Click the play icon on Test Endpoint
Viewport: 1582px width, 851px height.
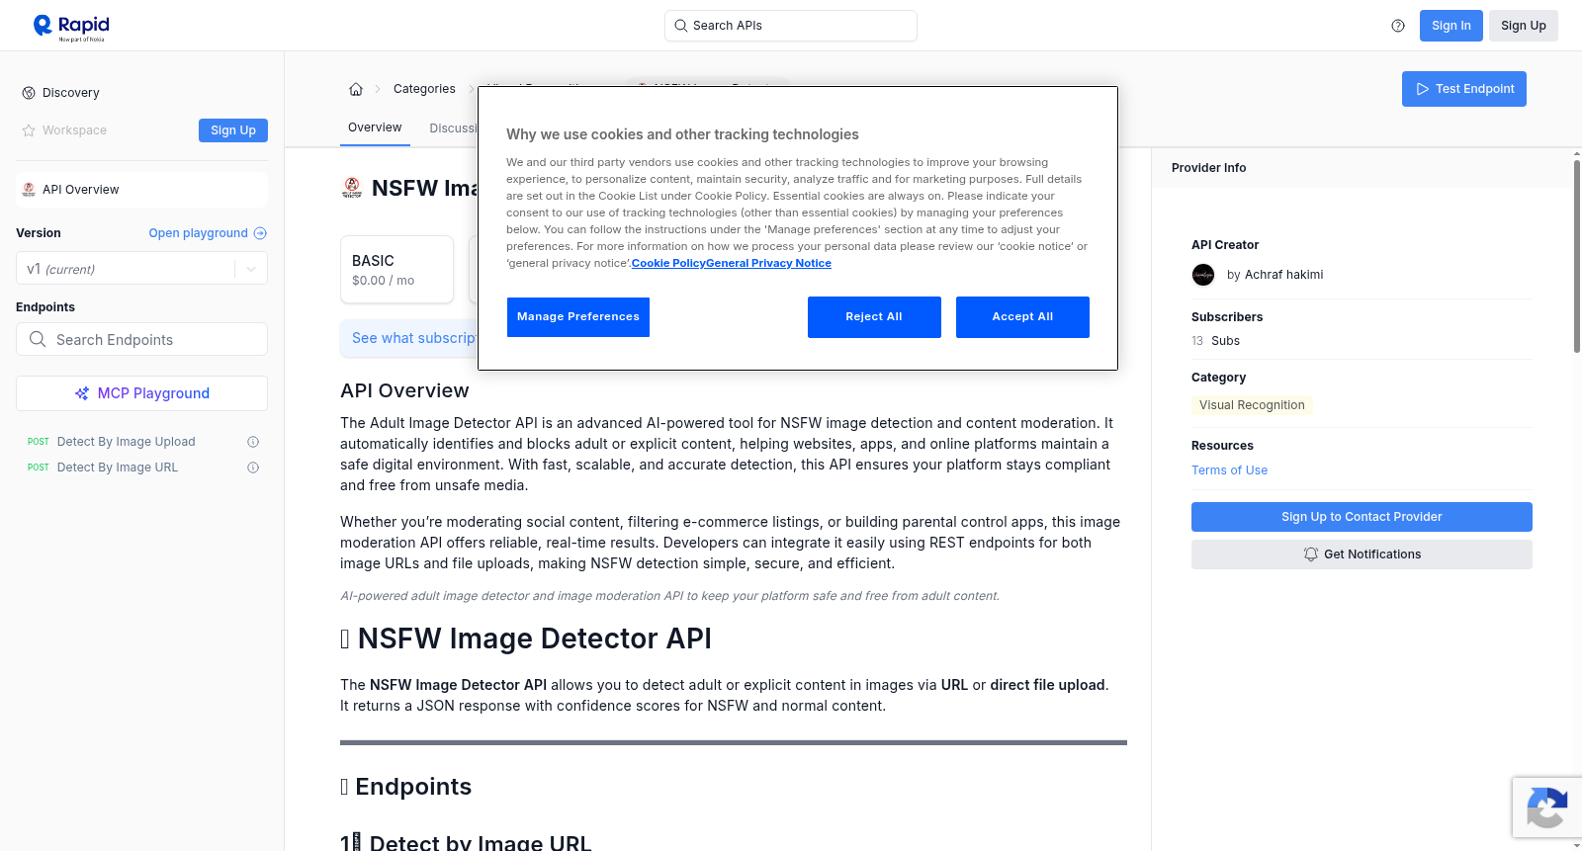[x=1423, y=89]
